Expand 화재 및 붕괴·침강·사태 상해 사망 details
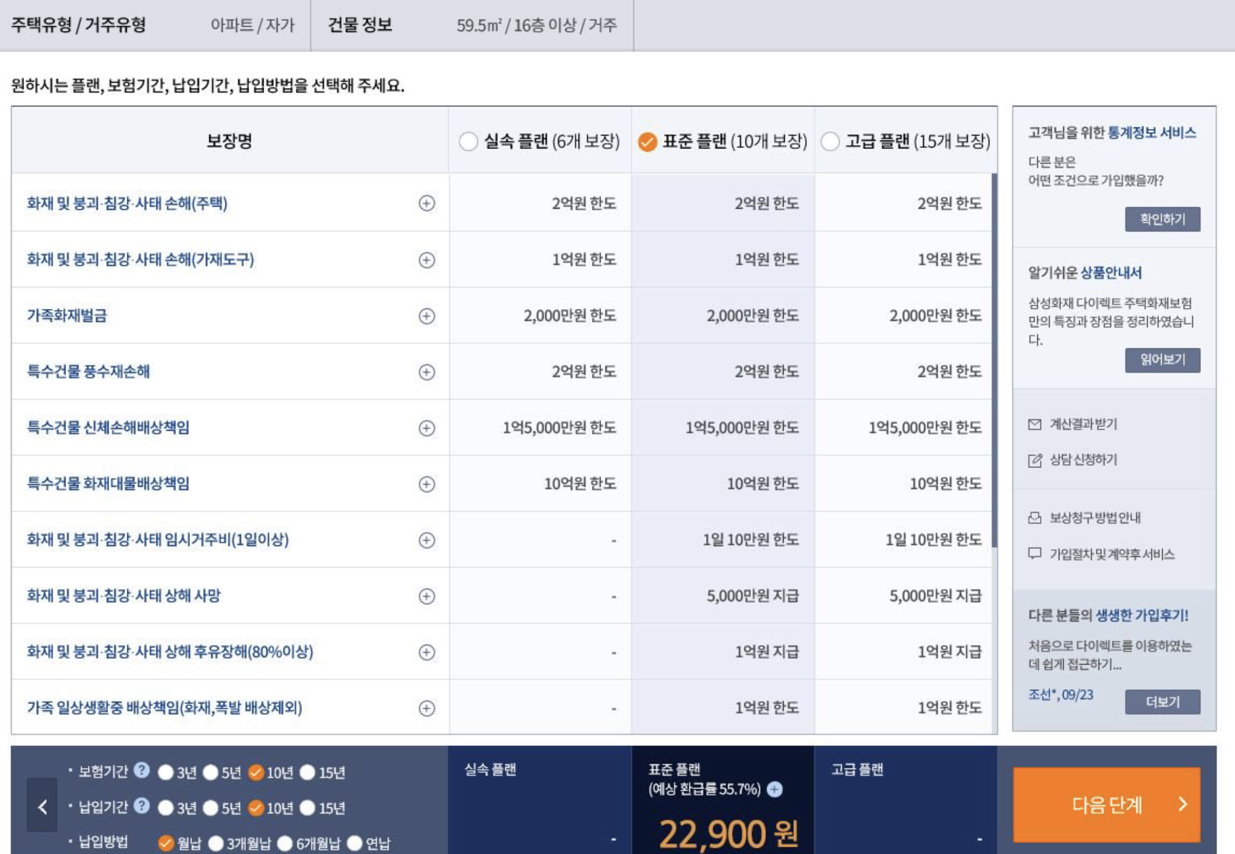This screenshot has height=854, width=1235. coord(426,596)
